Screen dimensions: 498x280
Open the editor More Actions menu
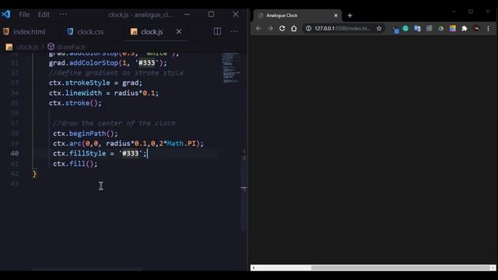click(x=234, y=31)
